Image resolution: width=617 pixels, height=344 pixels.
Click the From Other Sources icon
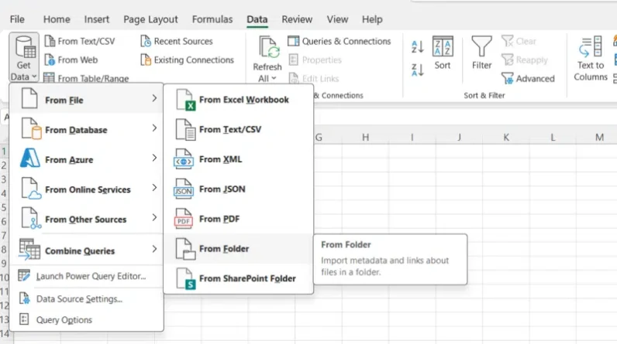tap(31, 218)
